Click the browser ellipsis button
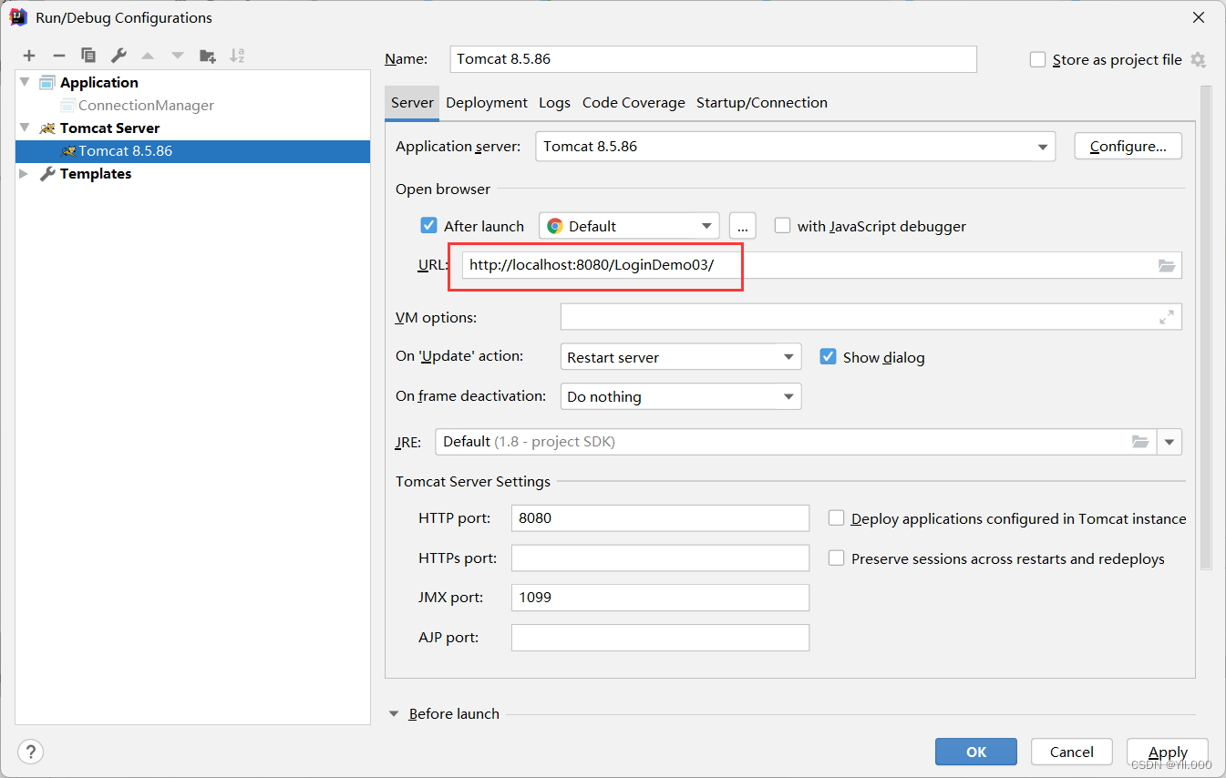 (743, 226)
